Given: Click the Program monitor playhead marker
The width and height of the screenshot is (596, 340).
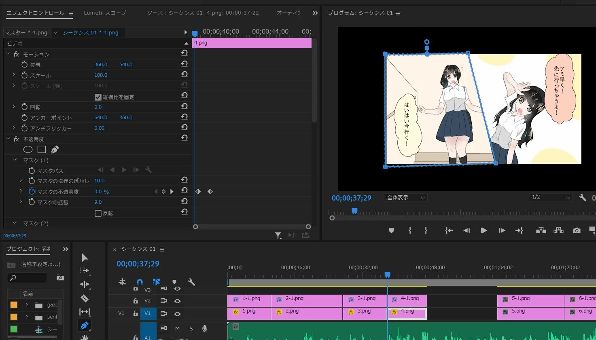Looking at the screenshot, I should (x=354, y=211).
